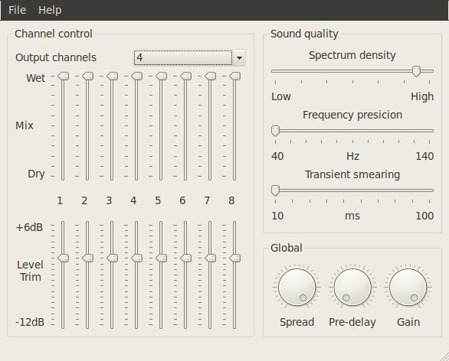Open the File menu

[17, 10]
